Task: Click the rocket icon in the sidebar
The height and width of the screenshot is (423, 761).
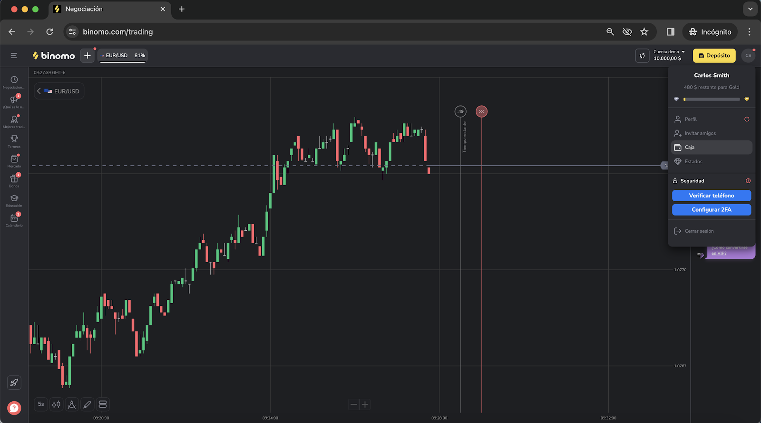Action: 14,383
